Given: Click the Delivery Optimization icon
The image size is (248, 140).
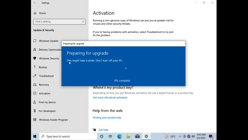Looking at the screenshot, I should [x=35, y=50].
